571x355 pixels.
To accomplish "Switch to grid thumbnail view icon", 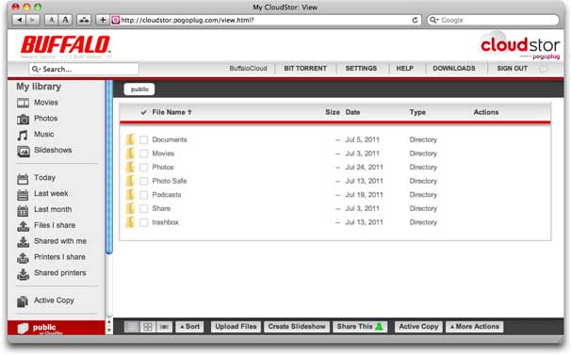I will [148, 327].
